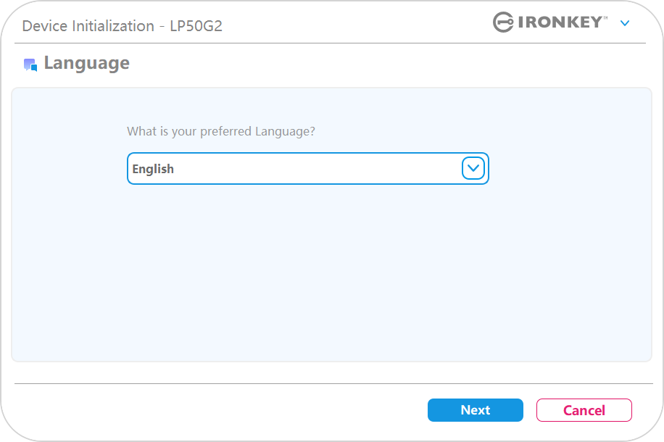Click the Language section heading
Viewport: 664px width, 442px height.
point(87,64)
